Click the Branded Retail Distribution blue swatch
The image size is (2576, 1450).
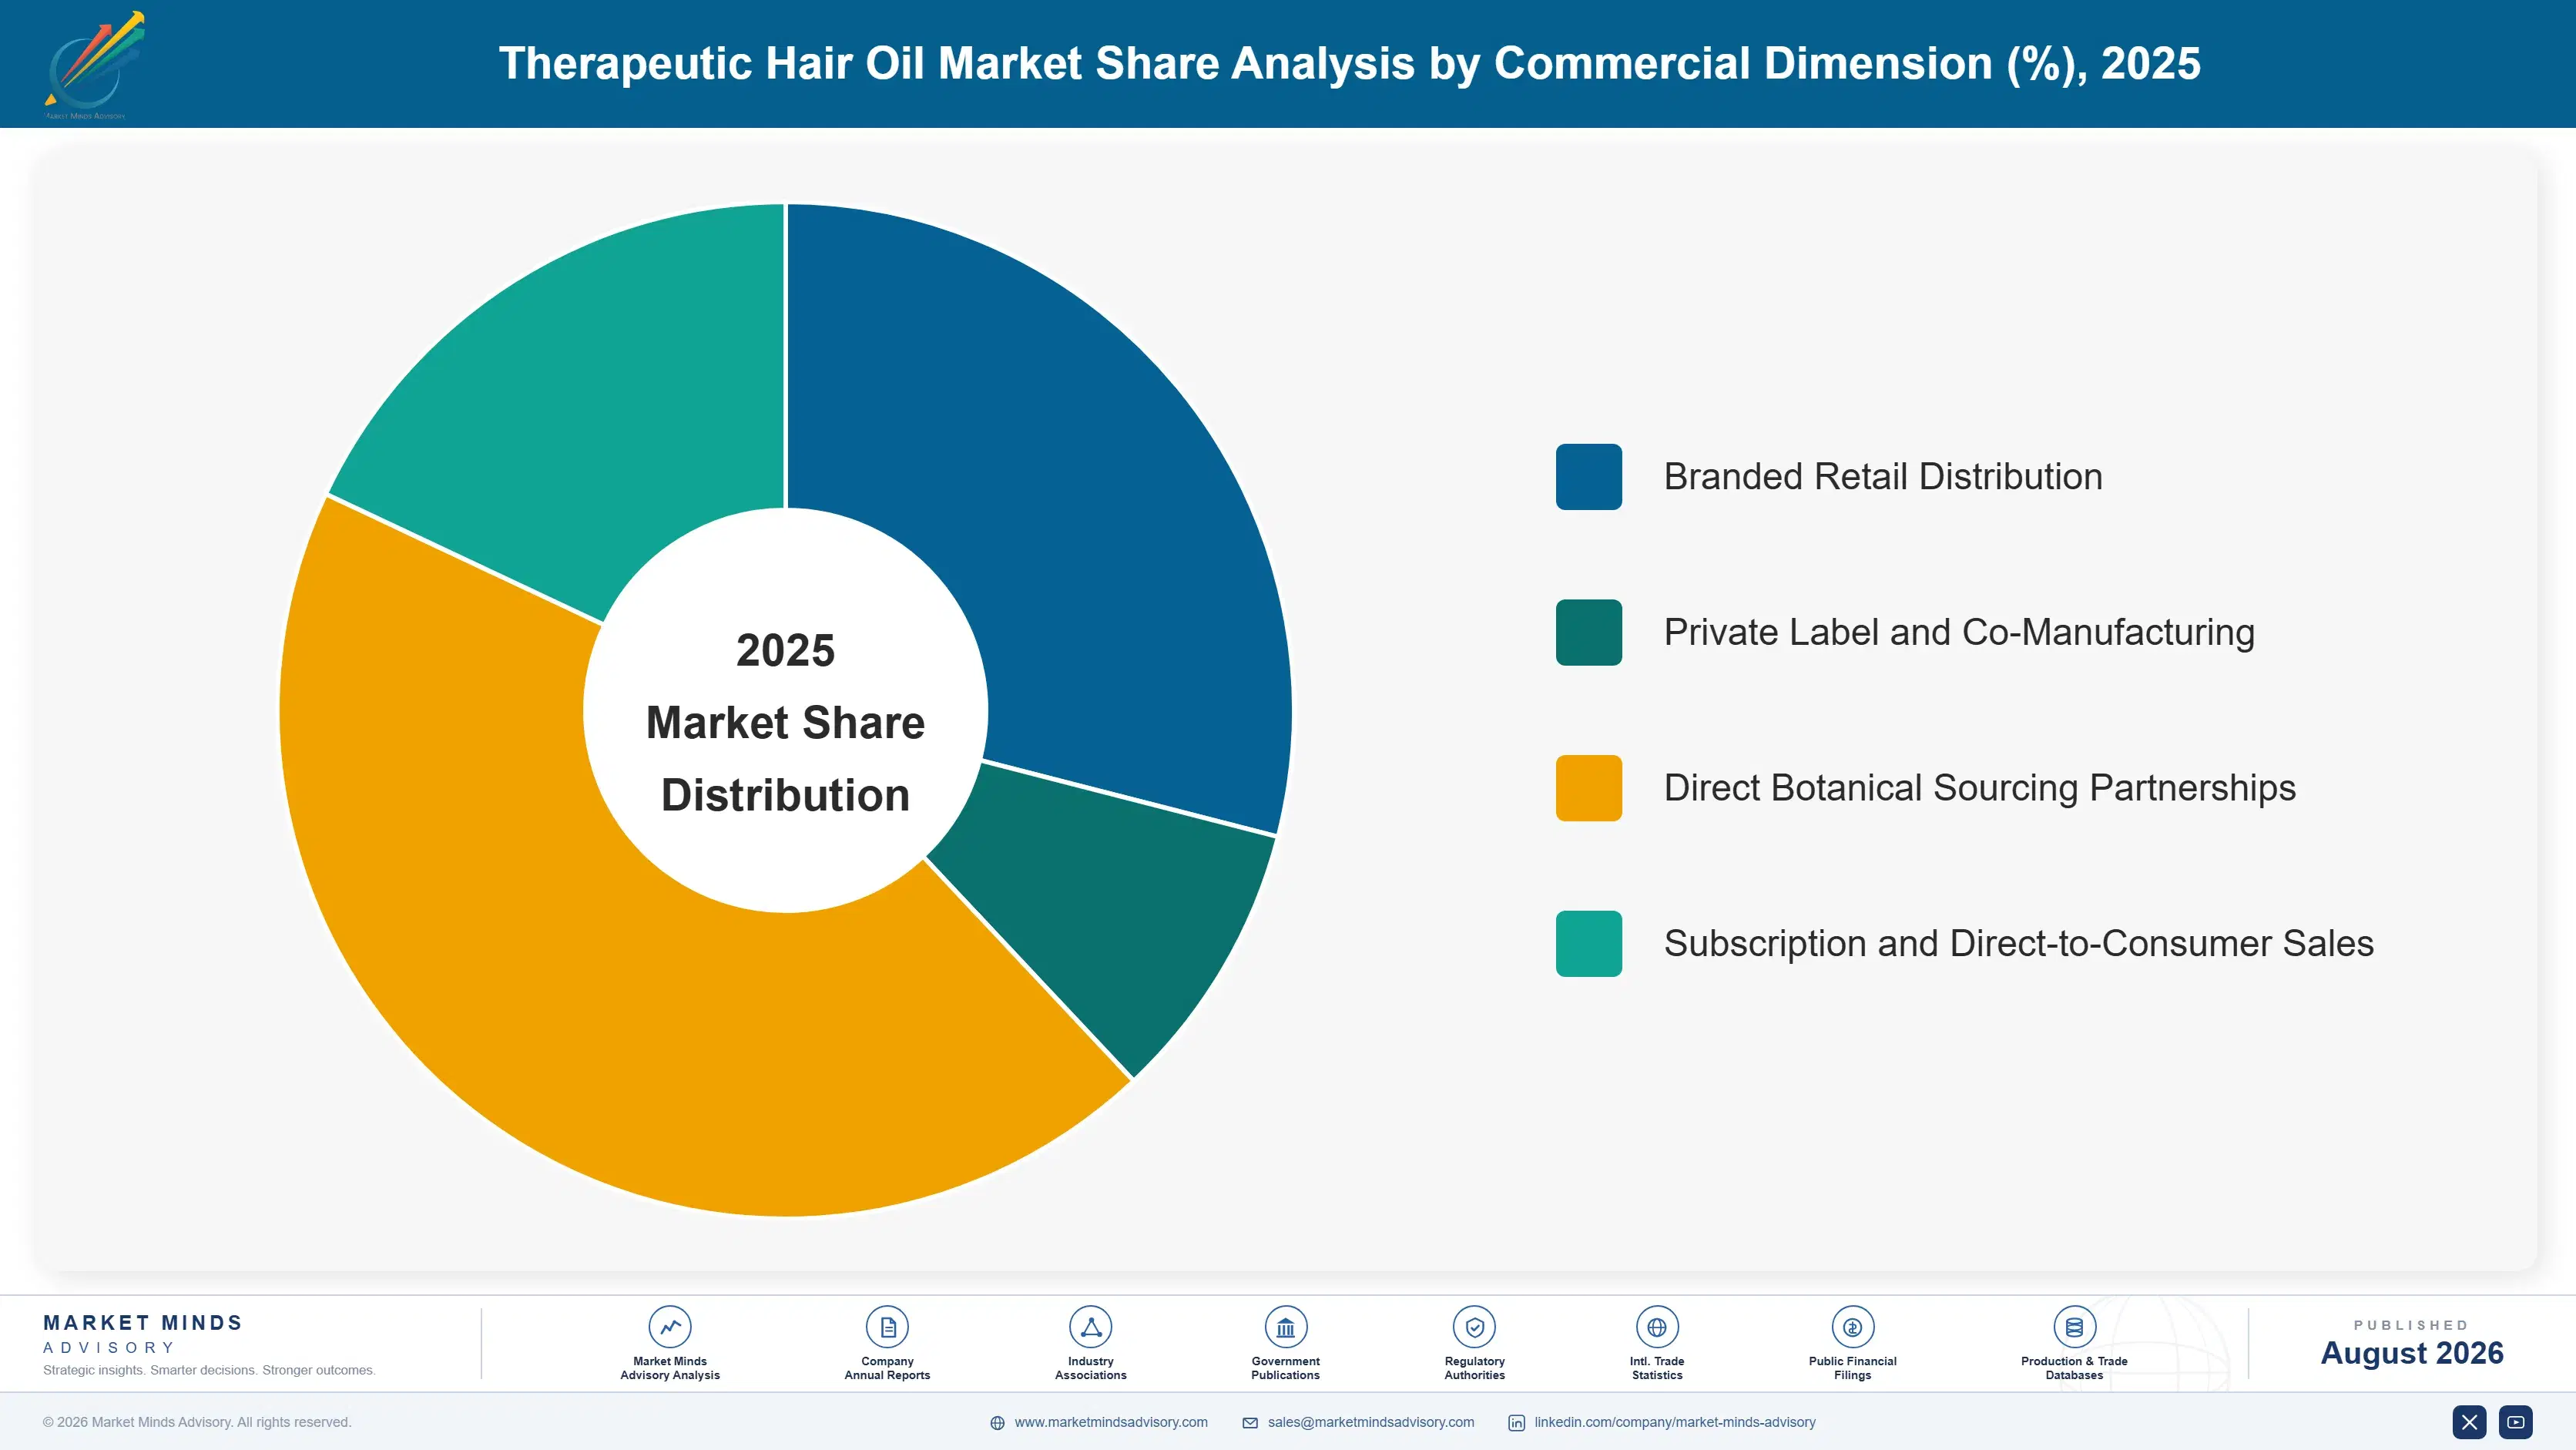pos(1589,477)
